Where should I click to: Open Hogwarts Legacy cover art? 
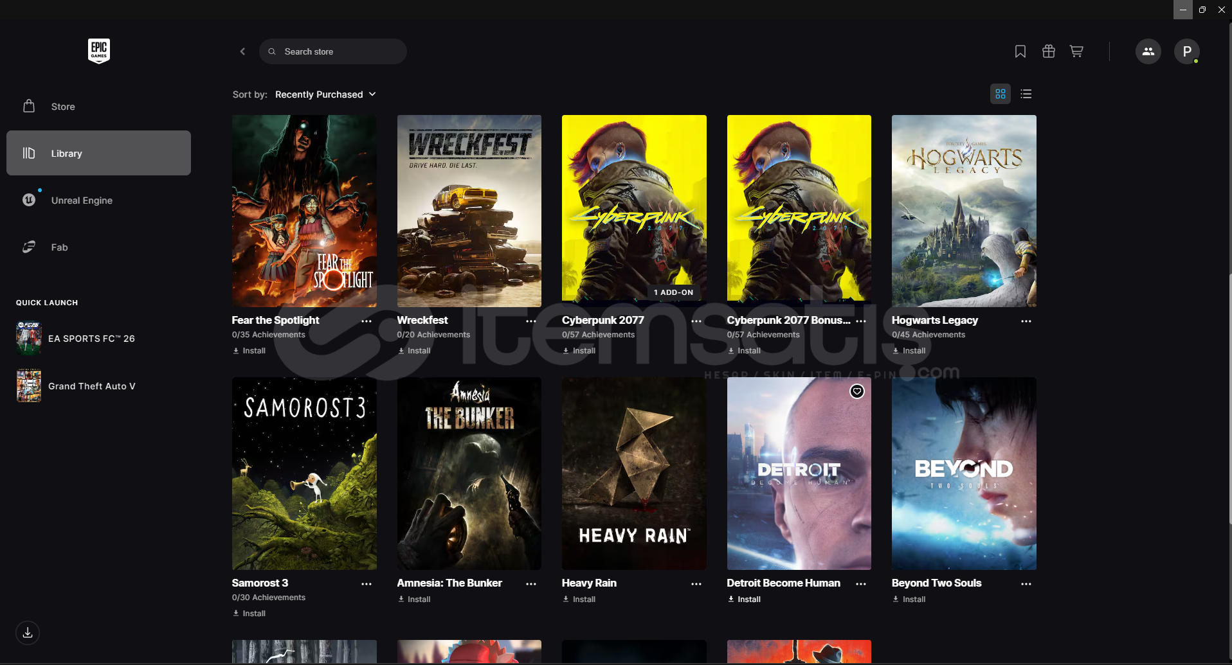pyautogui.click(x=964, y=211)
